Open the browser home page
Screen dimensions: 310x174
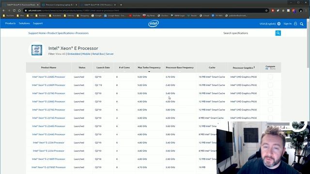tap(19, 11)
